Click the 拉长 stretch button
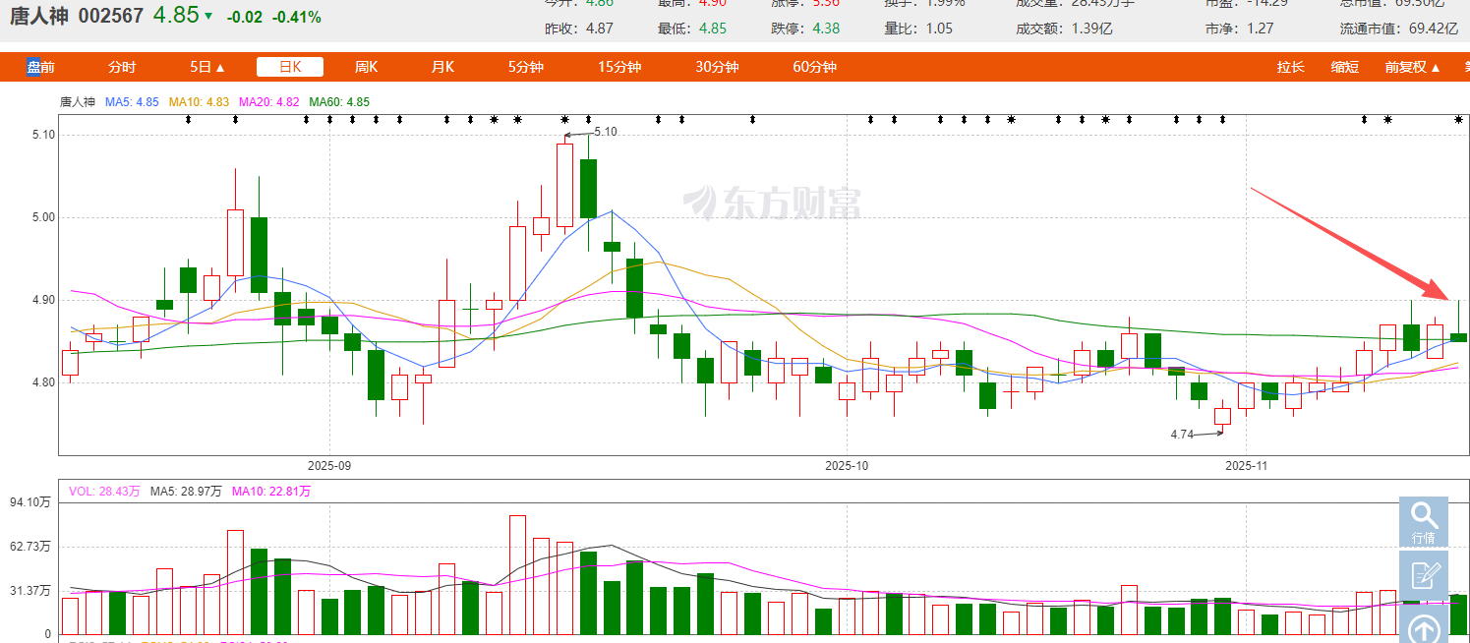This screenshot has height=643, width=1470. coord(1291,67)
